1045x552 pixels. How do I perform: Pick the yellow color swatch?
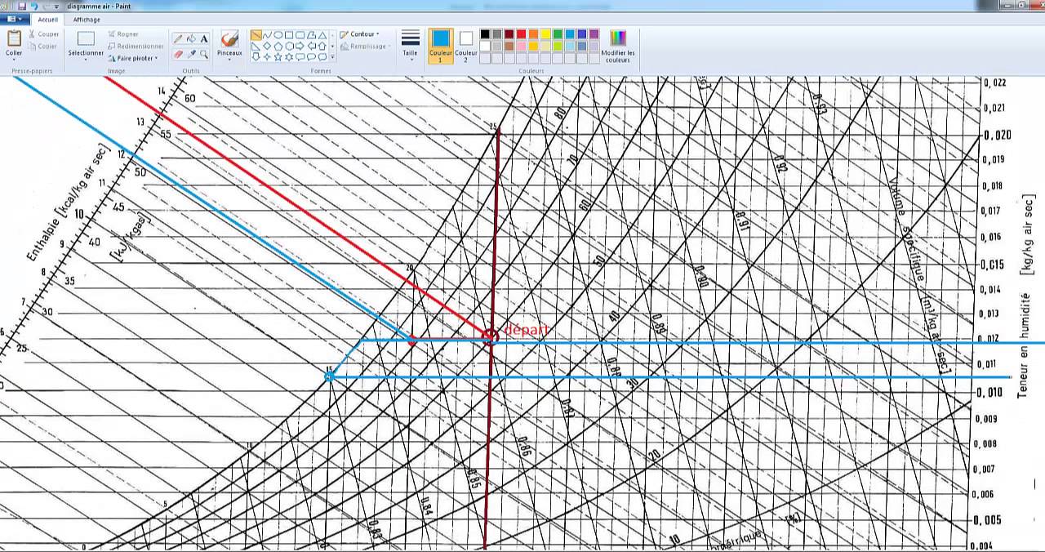(545, 34)
